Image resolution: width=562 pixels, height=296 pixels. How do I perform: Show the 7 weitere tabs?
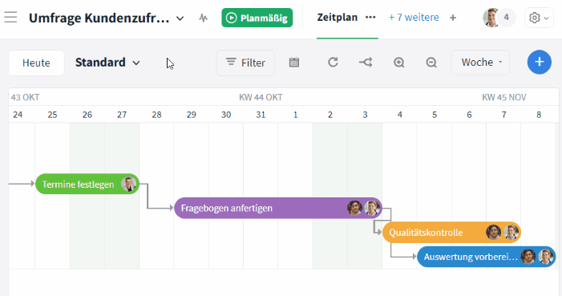[x=414, y=17]
